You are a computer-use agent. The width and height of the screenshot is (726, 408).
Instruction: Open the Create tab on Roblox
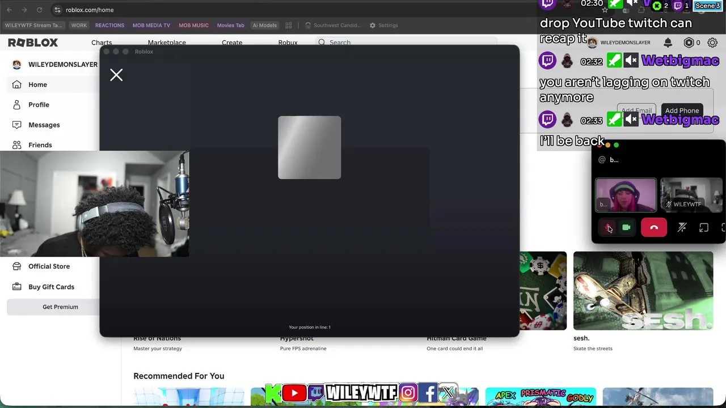[x=232, y=42]
